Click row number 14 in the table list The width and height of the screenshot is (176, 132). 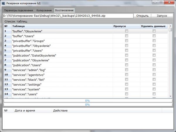pos(6,94)
